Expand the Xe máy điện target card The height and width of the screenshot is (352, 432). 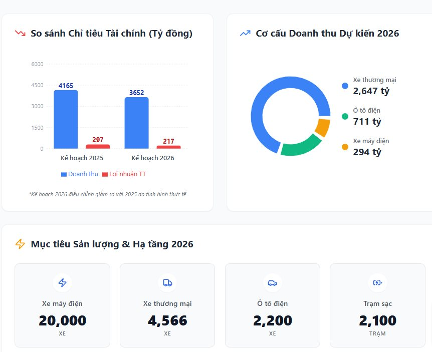(62, 304)
